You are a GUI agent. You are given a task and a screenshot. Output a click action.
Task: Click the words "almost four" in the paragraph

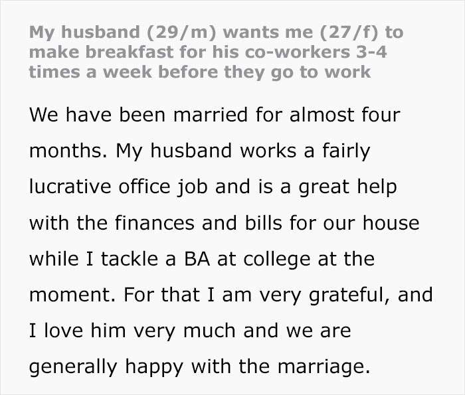coord(357,116)
